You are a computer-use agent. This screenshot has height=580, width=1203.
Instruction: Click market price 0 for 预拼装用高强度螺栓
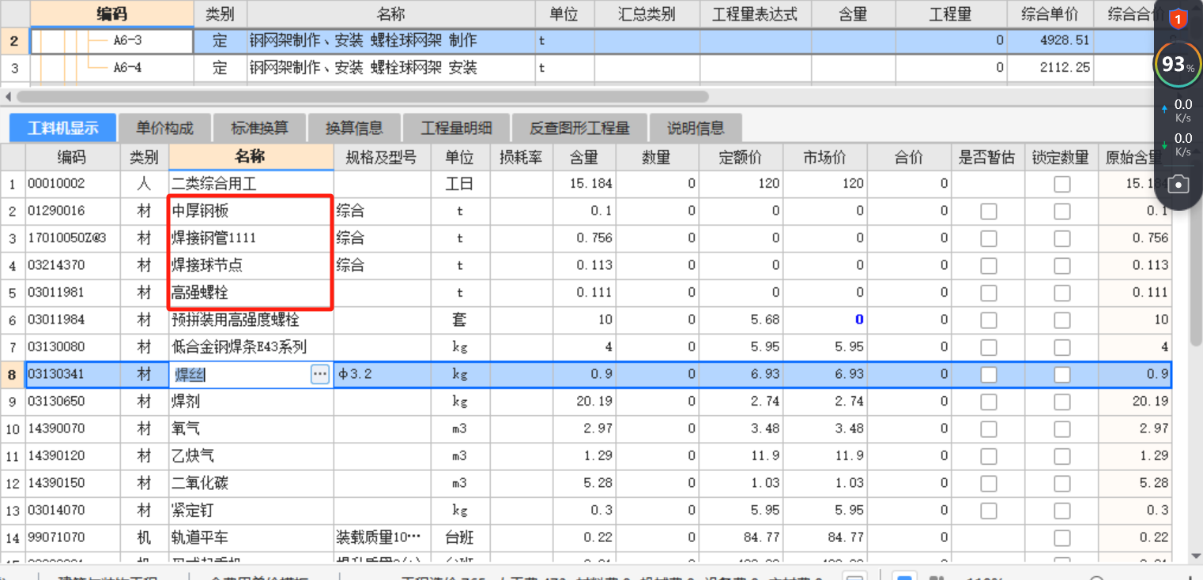click(x=825, y=320)
